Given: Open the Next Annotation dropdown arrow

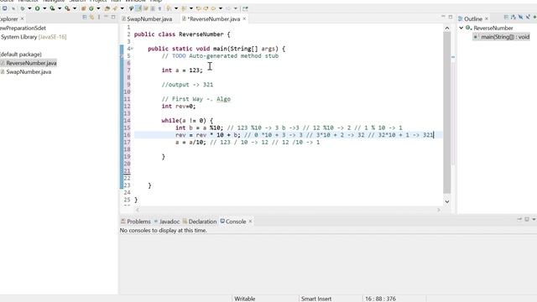Looking at the screenshot, I should coord(176,8).
